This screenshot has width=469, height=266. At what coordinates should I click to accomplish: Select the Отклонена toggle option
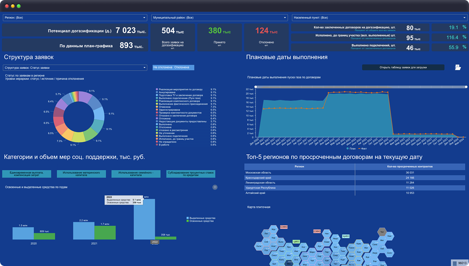(182, 67)
